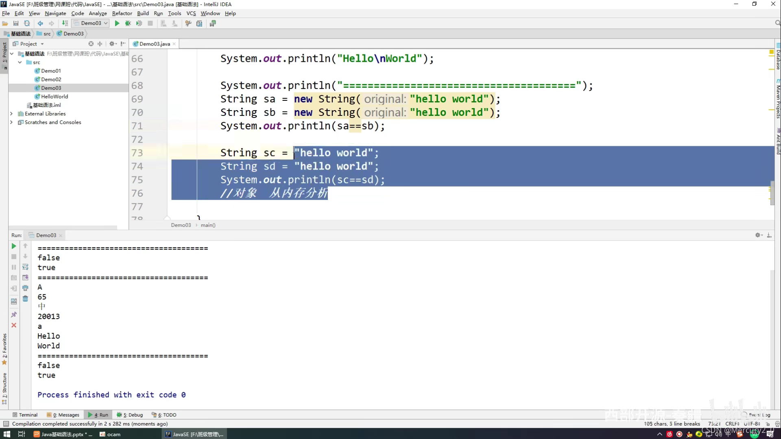This screenshot has width=781, height=439.
Task: Open the 0: Messages tab
Action: (x=63, y=415)
